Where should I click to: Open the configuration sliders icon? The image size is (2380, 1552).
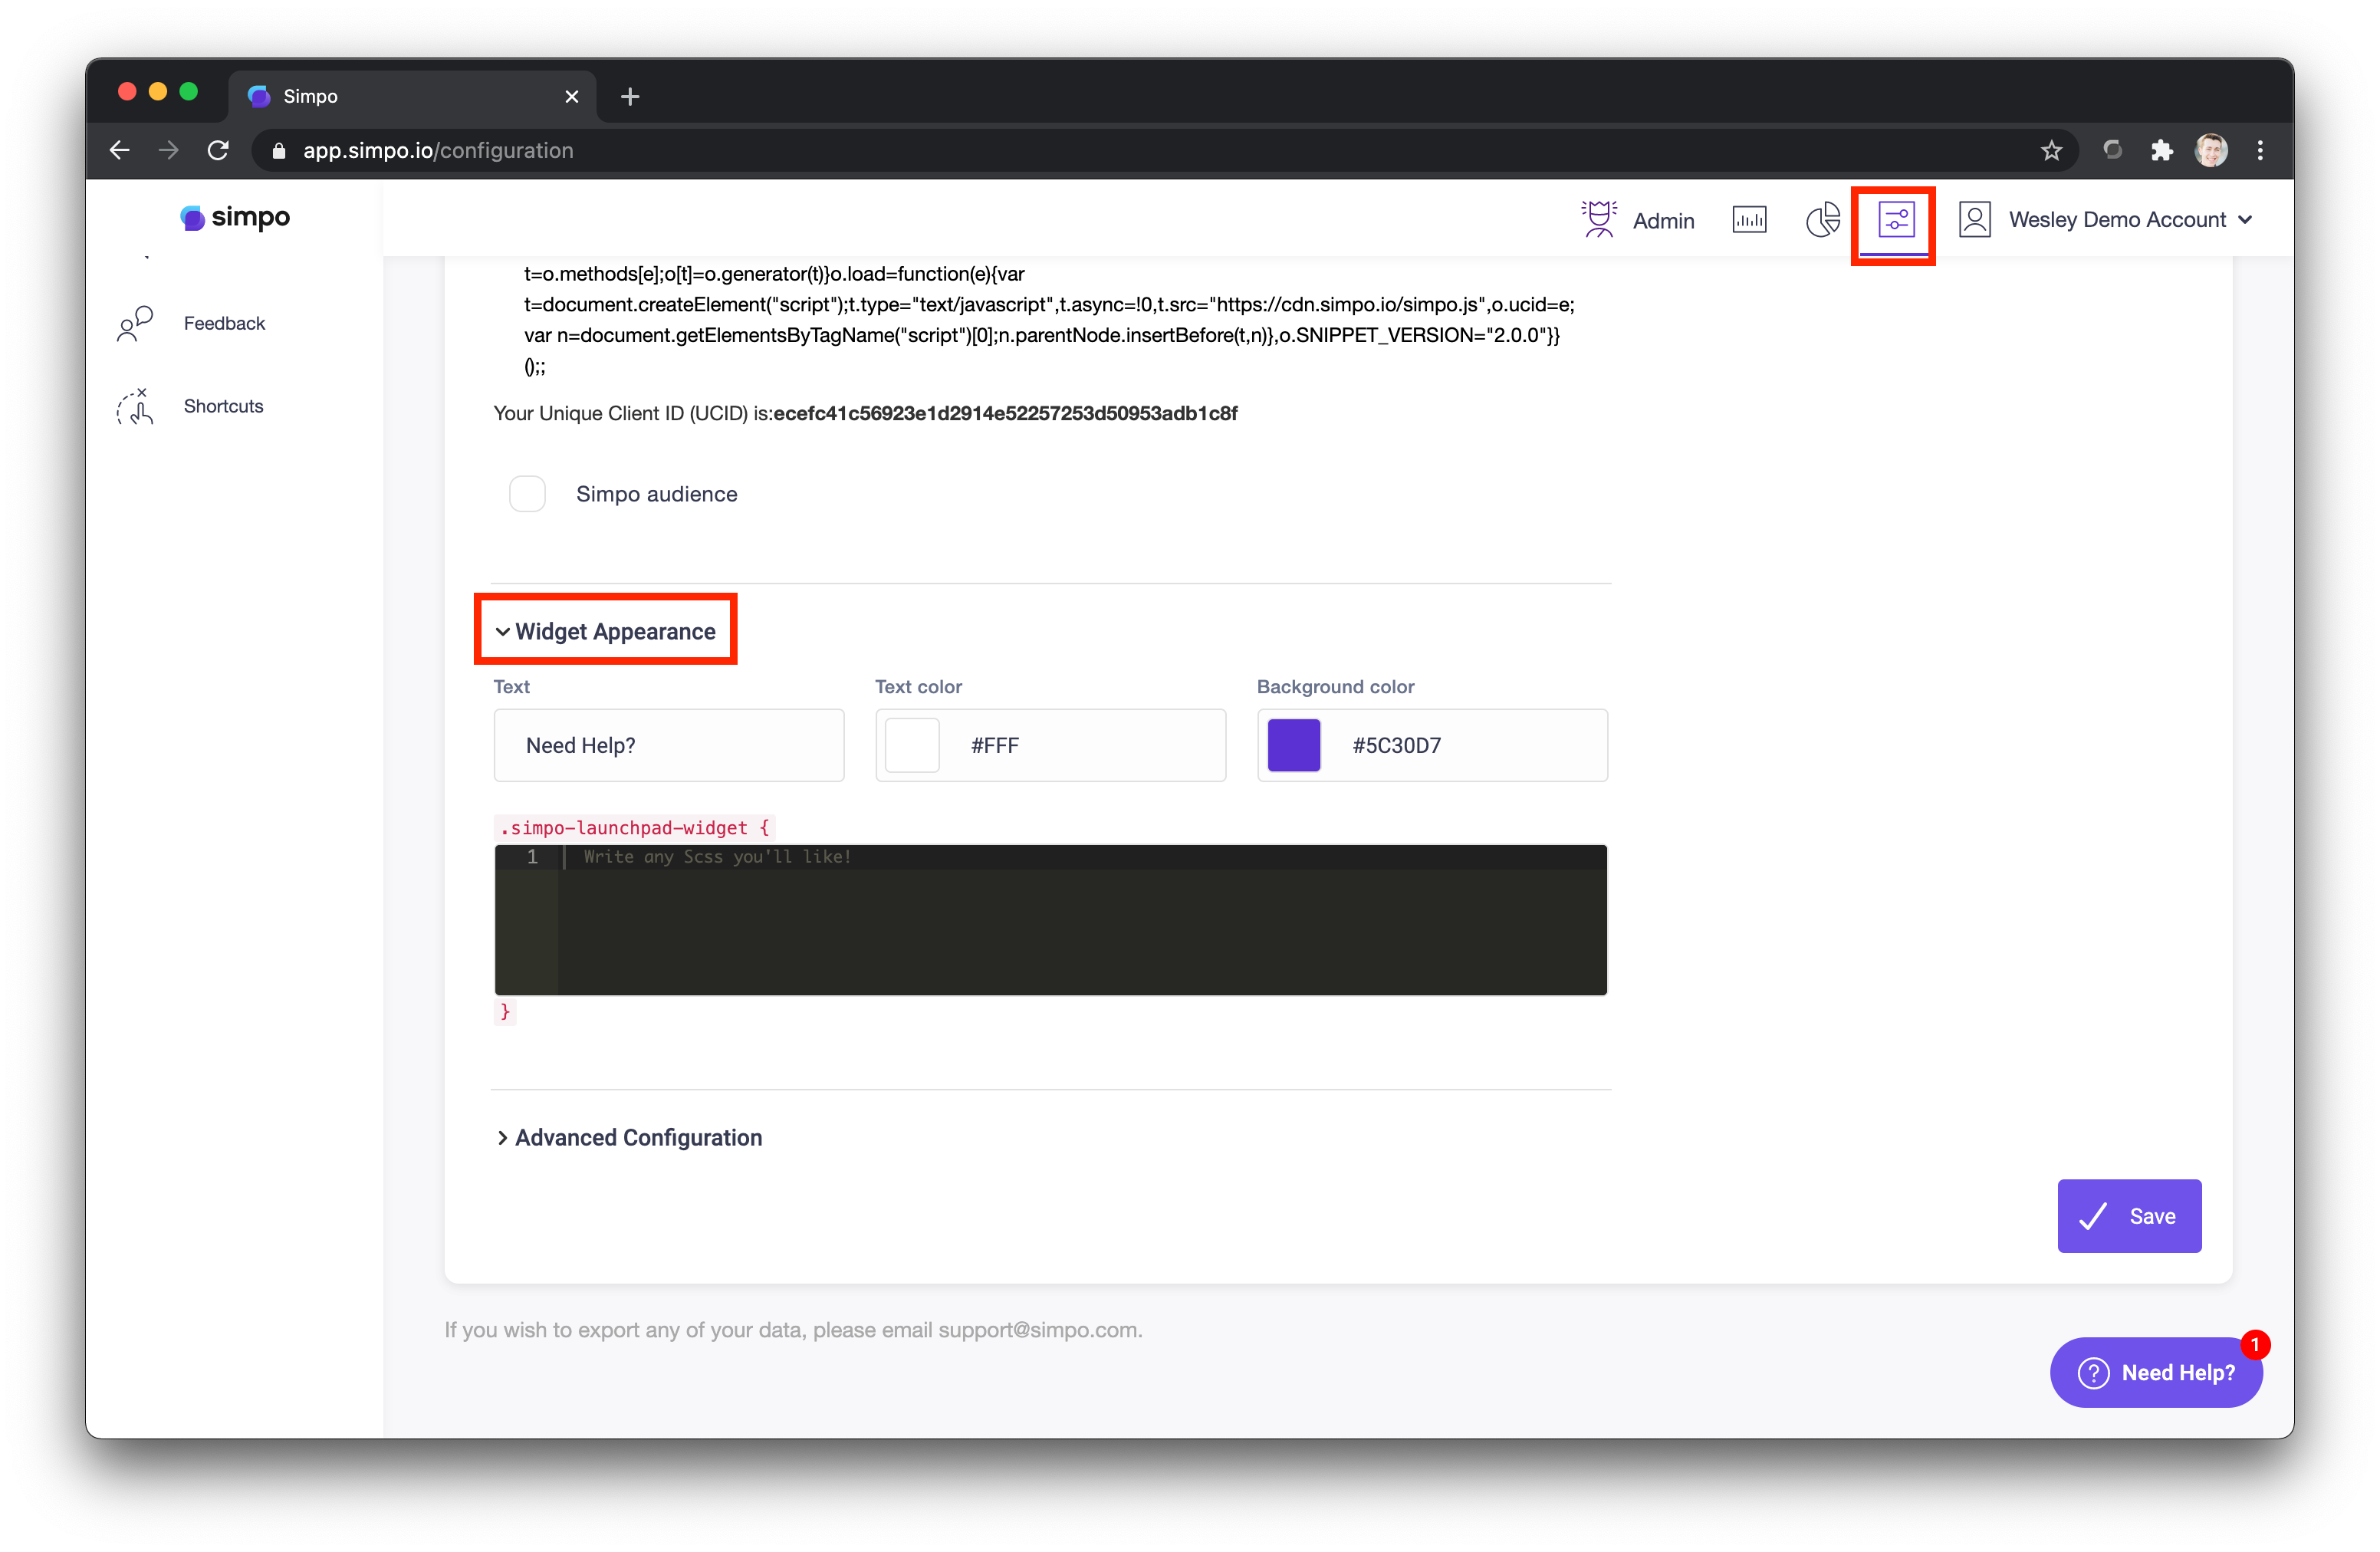(1895, 219)
